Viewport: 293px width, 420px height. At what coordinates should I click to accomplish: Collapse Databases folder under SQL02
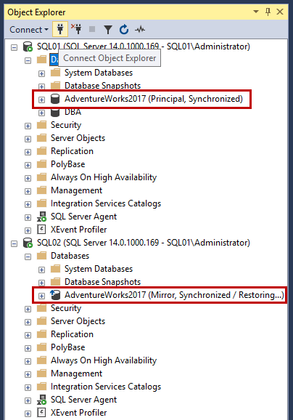28,257
